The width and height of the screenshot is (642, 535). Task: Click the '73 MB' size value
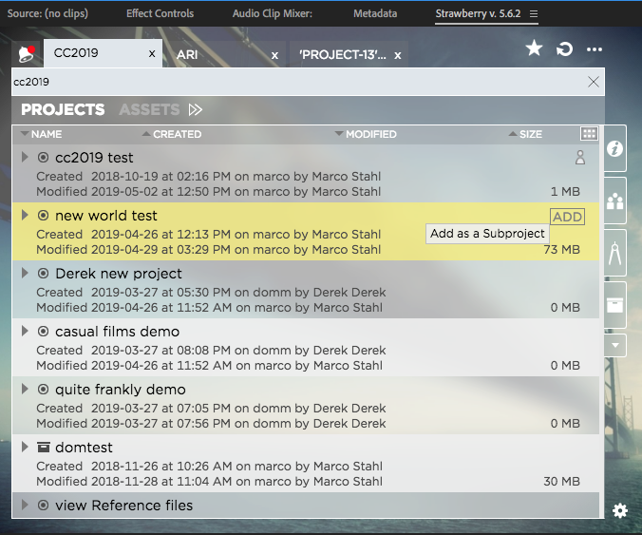(x=561, y=250)
